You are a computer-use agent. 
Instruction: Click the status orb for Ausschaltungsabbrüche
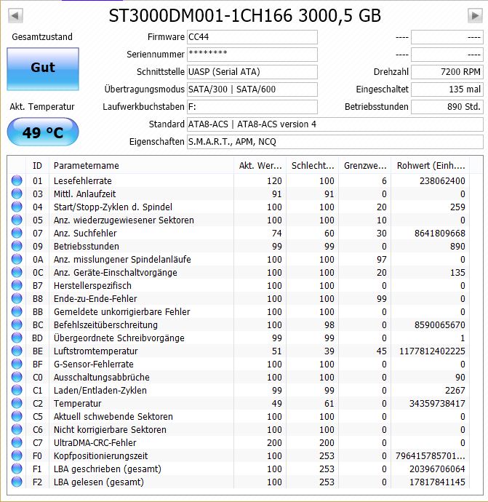(x=17, y=377)
